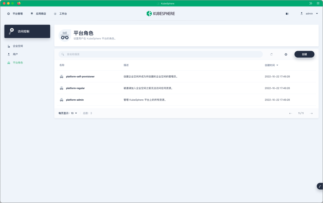The width and height of the screenshot is (323, 203).
Task: Click platform-regular creation time
Action: (x=277, y=88)
